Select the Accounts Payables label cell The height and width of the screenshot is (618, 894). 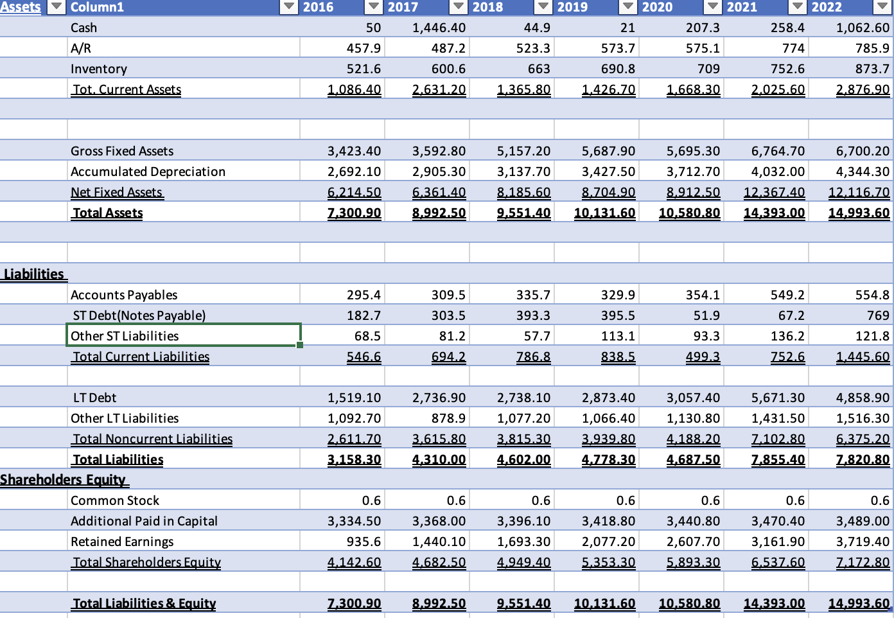click(183, 295)
